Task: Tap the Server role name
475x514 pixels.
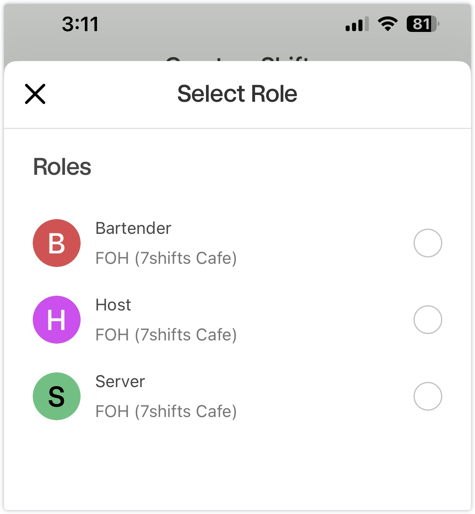Action: click(x=120, y=382)
